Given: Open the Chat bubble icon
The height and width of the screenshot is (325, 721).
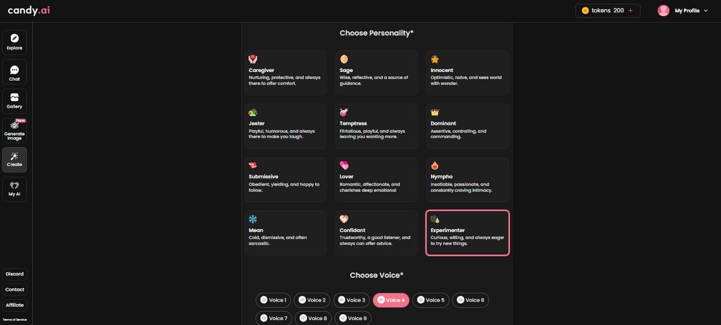Looking at the screenshot, I should [x=14, y=70].
